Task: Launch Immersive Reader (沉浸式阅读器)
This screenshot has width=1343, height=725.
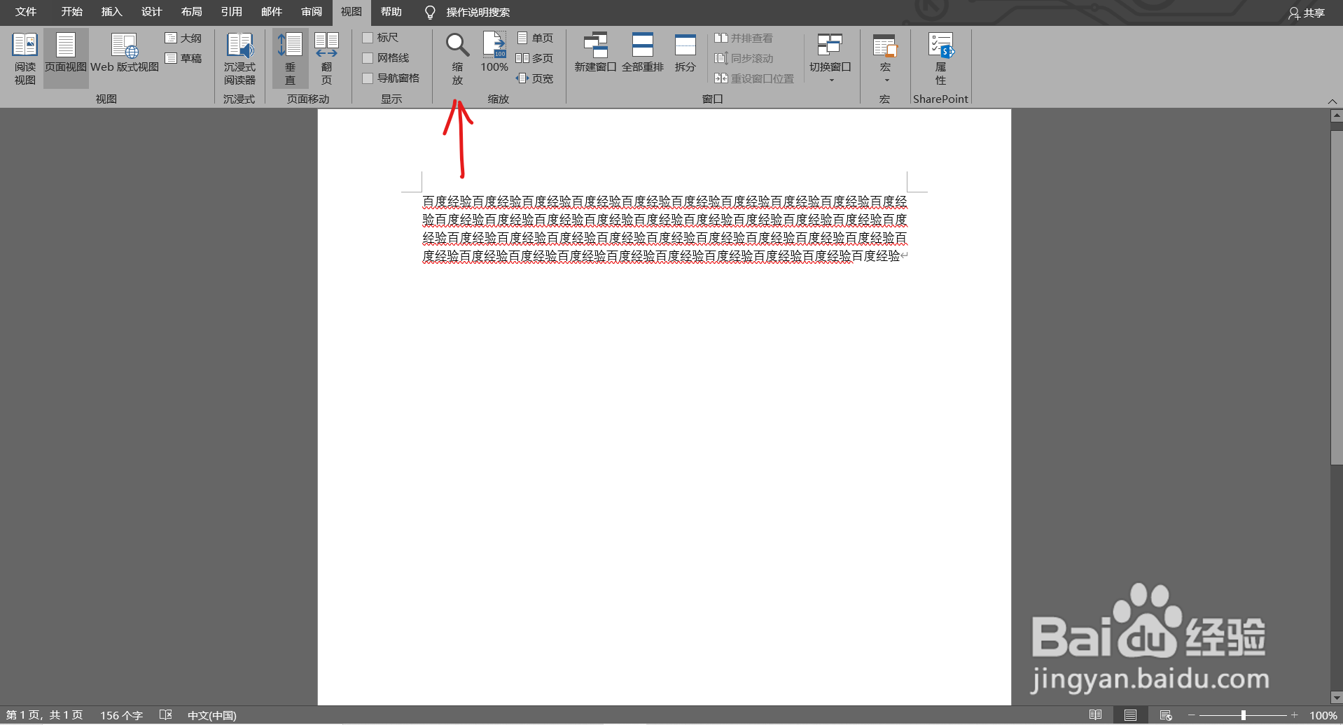Action: pos(239,59)
